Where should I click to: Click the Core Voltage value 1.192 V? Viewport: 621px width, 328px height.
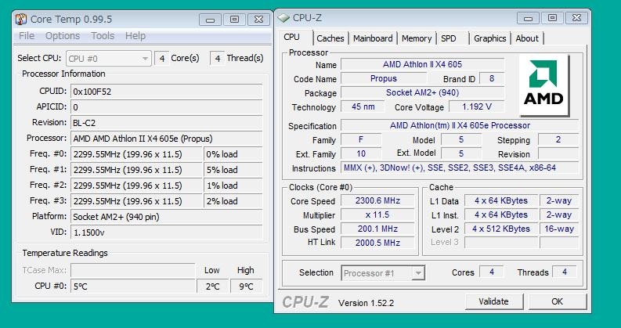coord(476,106)
